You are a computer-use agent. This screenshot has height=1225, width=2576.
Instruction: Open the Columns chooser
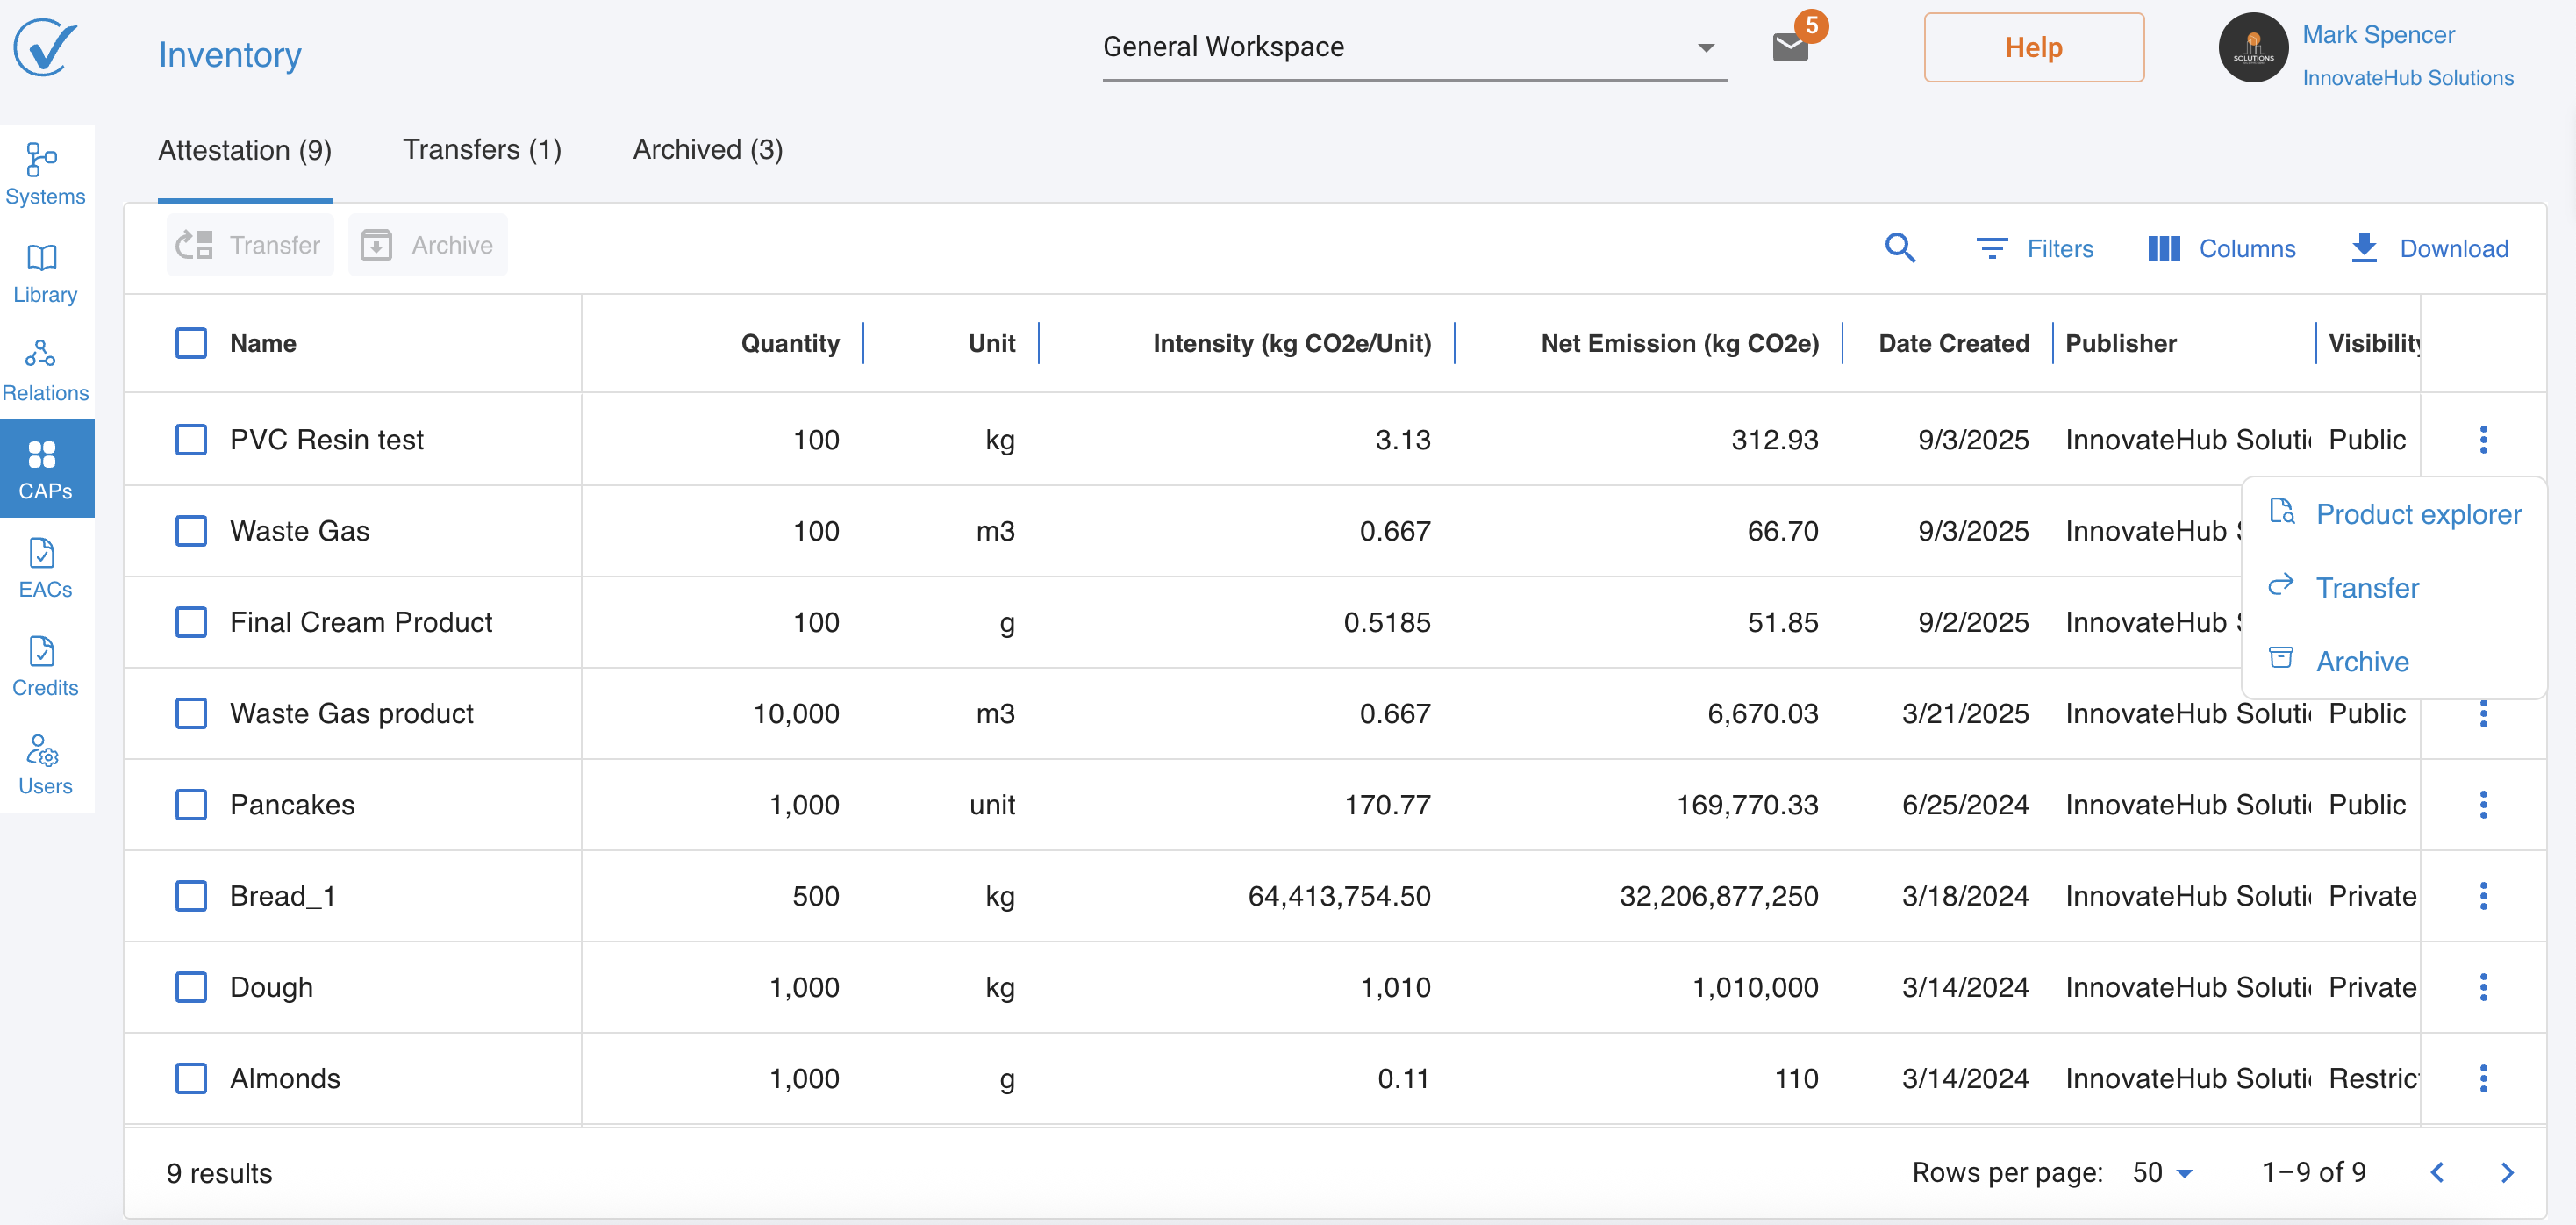[2222, 248]
